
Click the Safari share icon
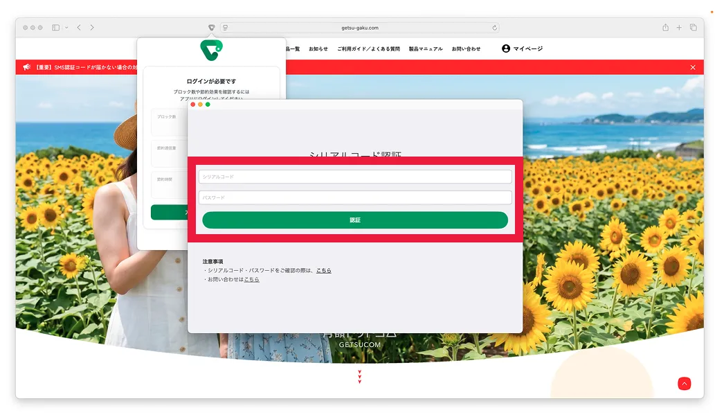click(x=666, y=28)
